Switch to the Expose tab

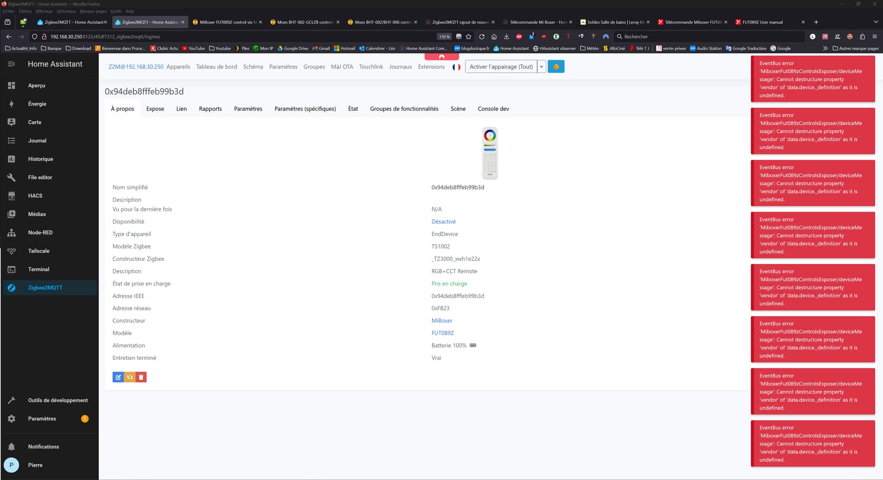(155, 109)
